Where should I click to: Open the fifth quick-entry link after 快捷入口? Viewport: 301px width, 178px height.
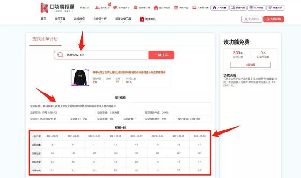coord(182,8)
